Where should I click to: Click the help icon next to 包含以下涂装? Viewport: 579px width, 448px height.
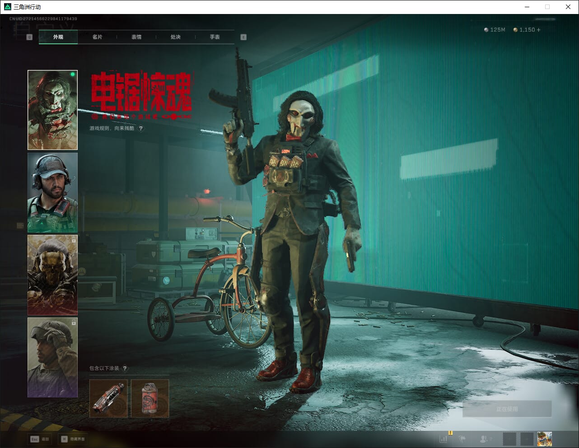pos(125,369)
